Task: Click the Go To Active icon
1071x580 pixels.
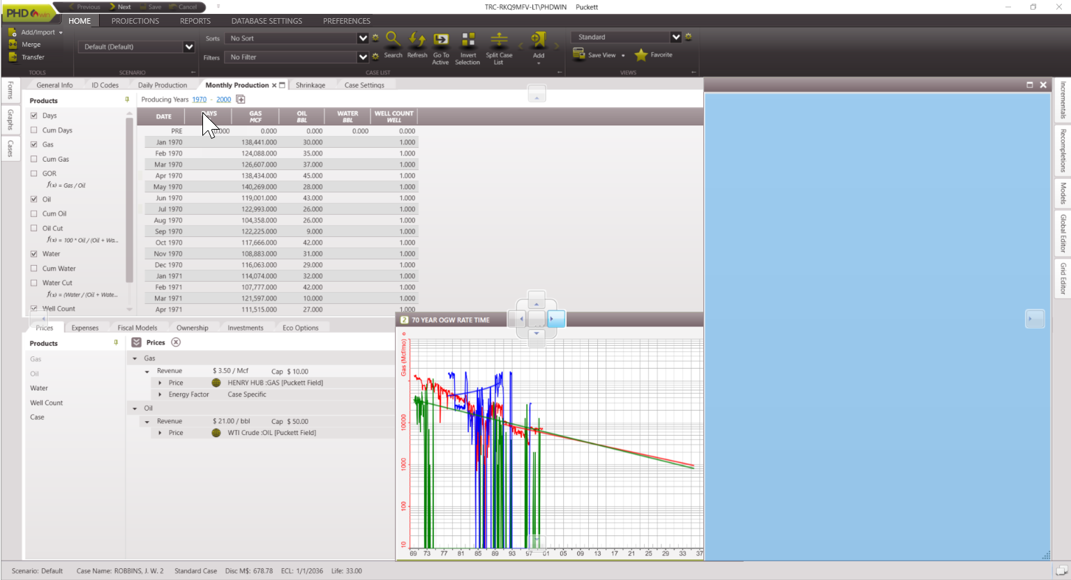Action: tap(441, 40)
